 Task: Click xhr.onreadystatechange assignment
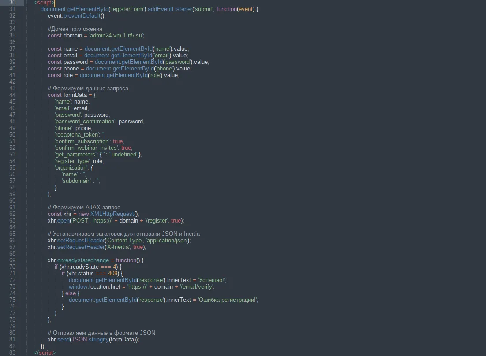95,260
